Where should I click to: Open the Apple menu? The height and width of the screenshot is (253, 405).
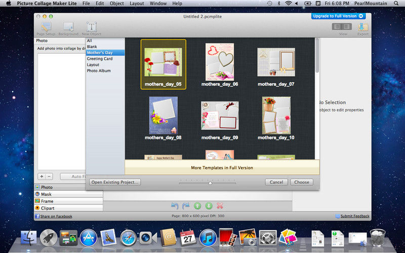pos(9,4)
